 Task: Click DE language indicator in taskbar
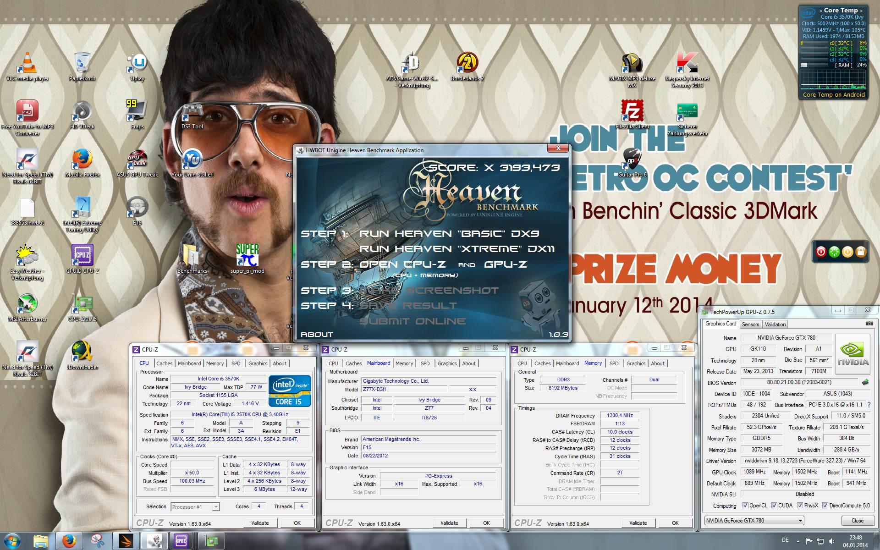[x=786, y=540]
